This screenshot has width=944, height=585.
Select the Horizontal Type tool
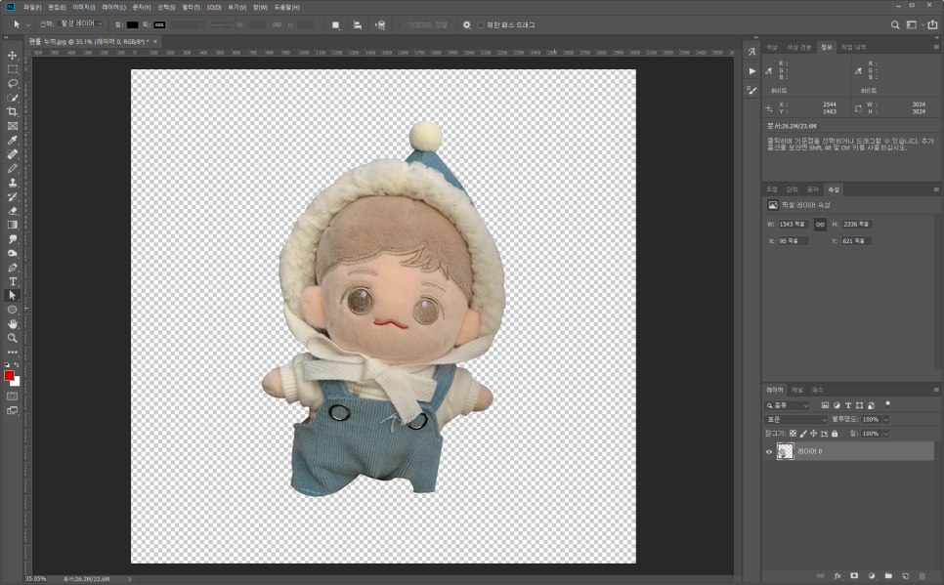point(13,281)
